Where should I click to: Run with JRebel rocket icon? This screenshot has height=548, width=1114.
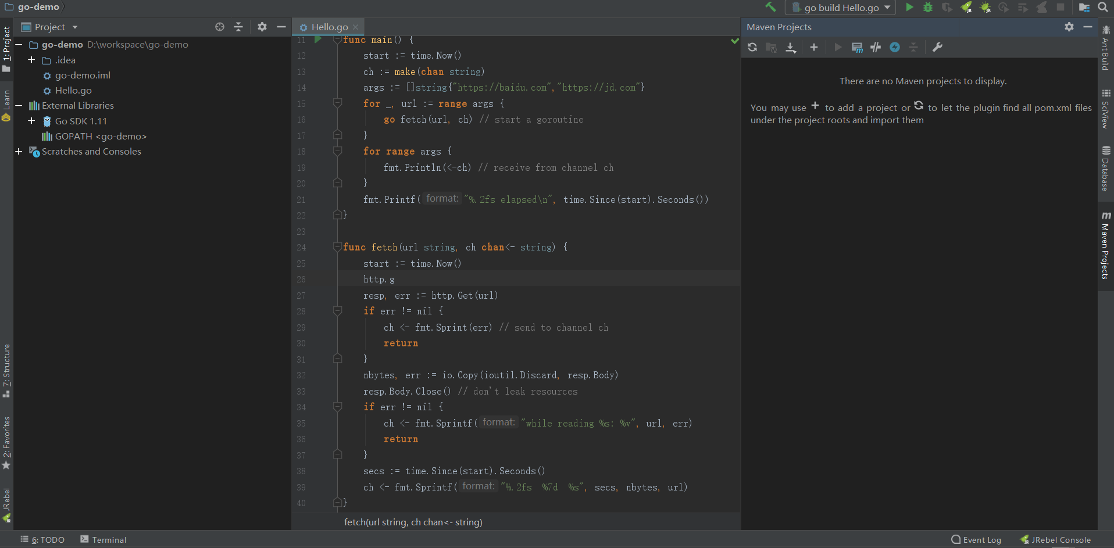coord(966,7)
